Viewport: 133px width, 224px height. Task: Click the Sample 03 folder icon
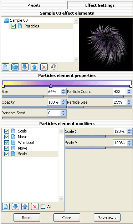tap(6, 20)
